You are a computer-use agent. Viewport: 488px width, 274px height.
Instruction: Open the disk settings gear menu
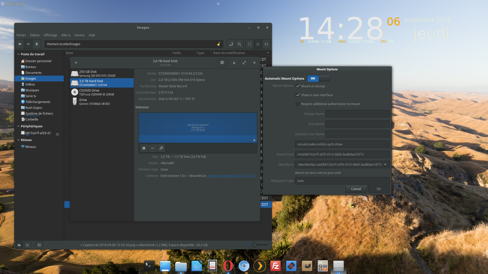(222, 63)
